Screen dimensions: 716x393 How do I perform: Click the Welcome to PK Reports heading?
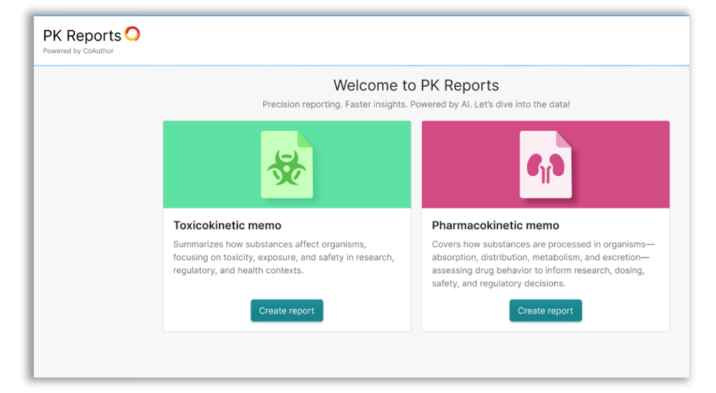415,85
